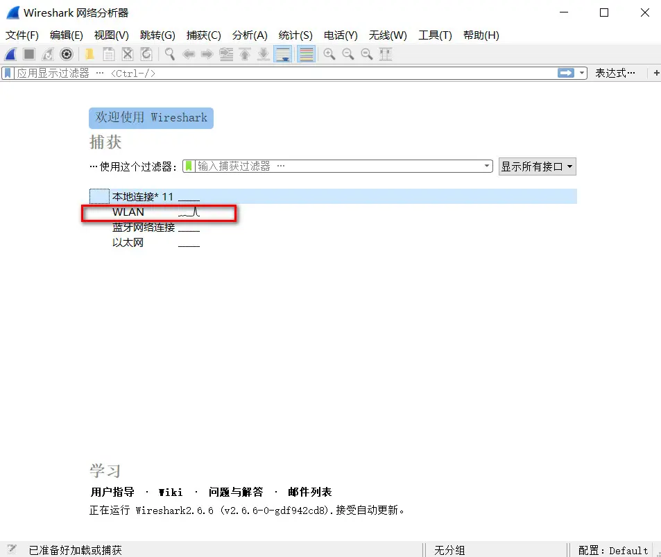661x557 pixels.
Task: Open capture filter history dropdown arrow
Action: 487,166
